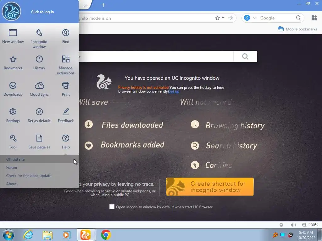The width and height of the screenshot is (322, 241).
Task: Open browser Settings
Action: [x=13, y=115]
